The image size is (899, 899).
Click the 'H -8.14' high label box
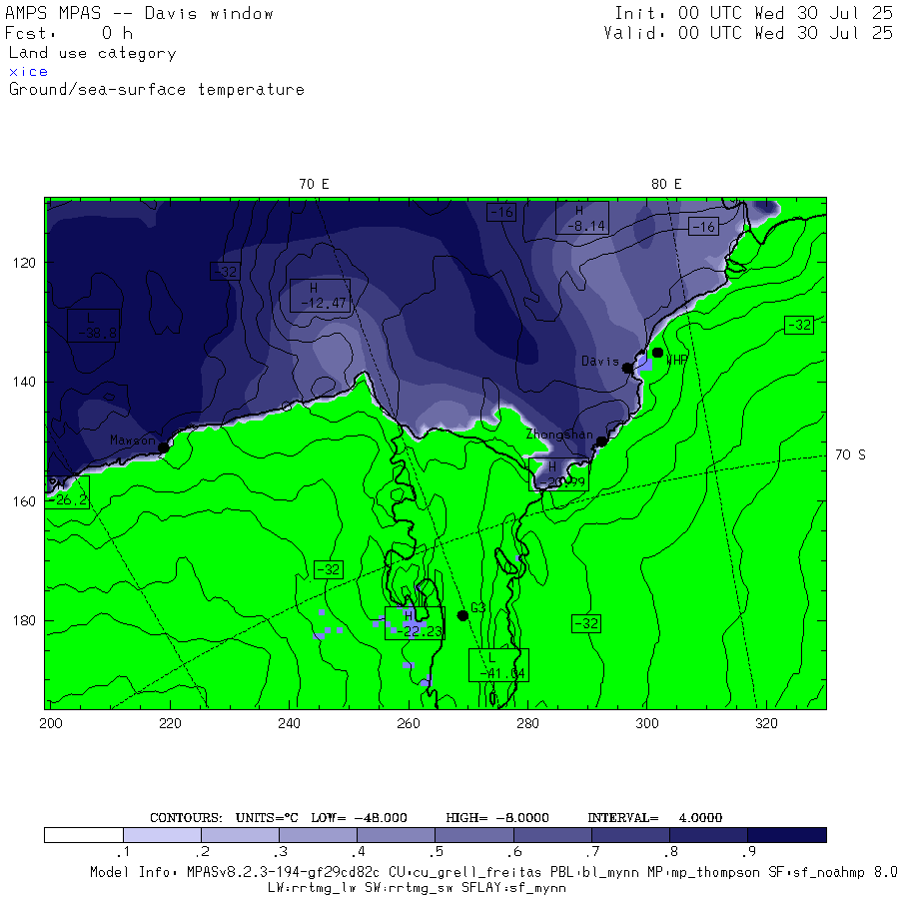[x=582, y=218]
